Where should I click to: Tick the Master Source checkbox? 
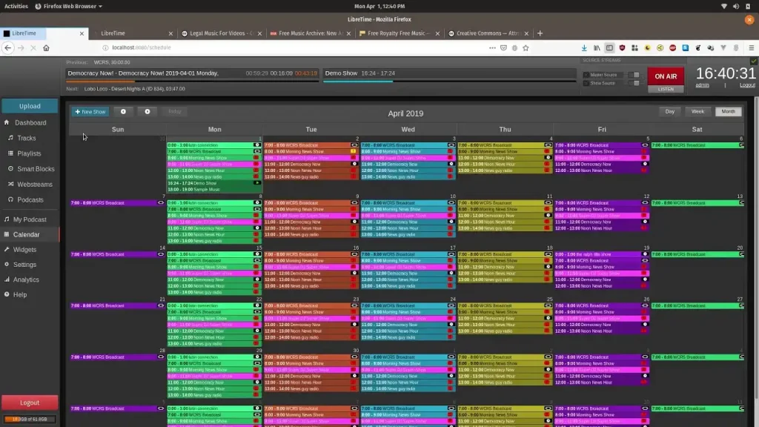pos(585,75)
